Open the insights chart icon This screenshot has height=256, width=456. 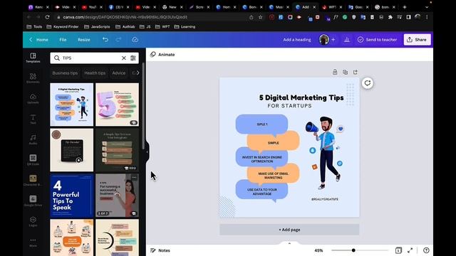point(347,40)
